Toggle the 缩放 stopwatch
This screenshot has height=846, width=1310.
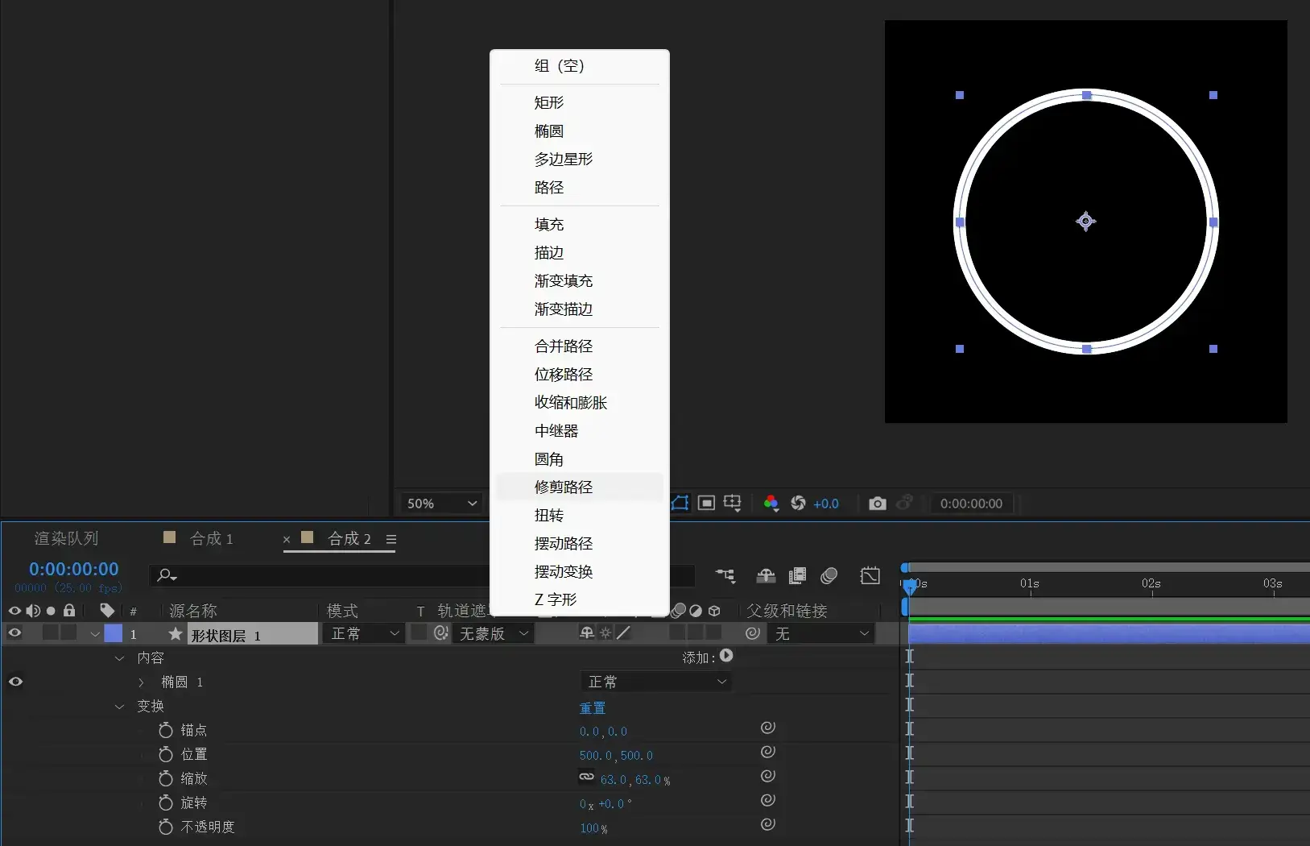click(x=166, y=778)
